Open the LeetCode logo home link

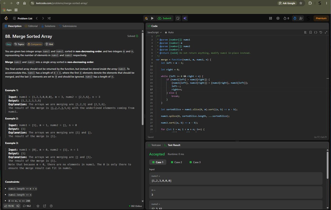[x=6, y=18]
